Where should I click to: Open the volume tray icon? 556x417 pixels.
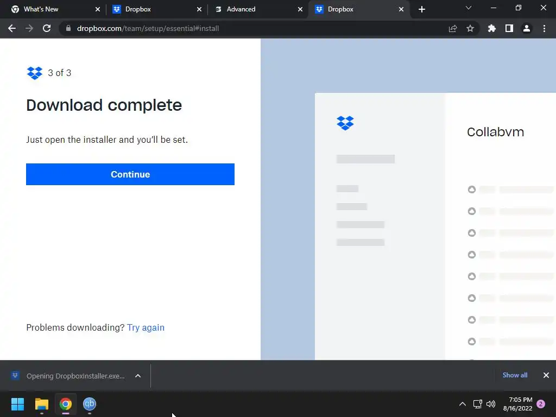tap(491, 404)
